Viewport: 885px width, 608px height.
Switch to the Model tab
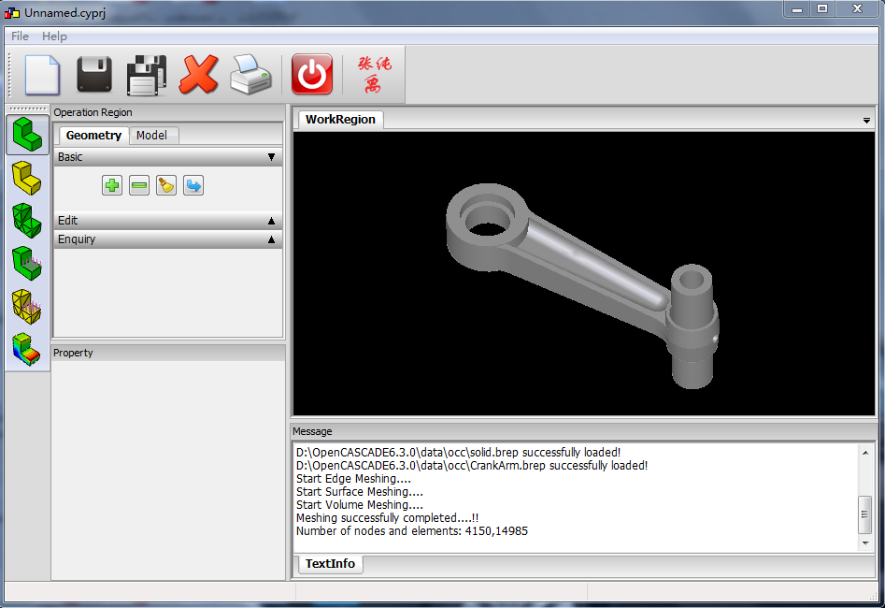tap(151, 135)
